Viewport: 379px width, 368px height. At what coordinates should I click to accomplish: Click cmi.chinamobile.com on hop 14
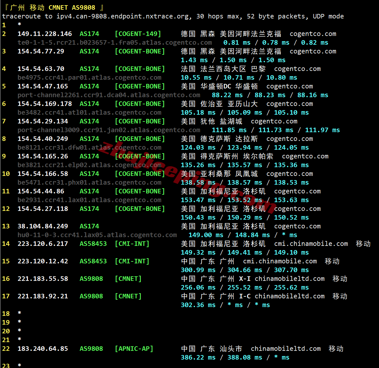311,244
